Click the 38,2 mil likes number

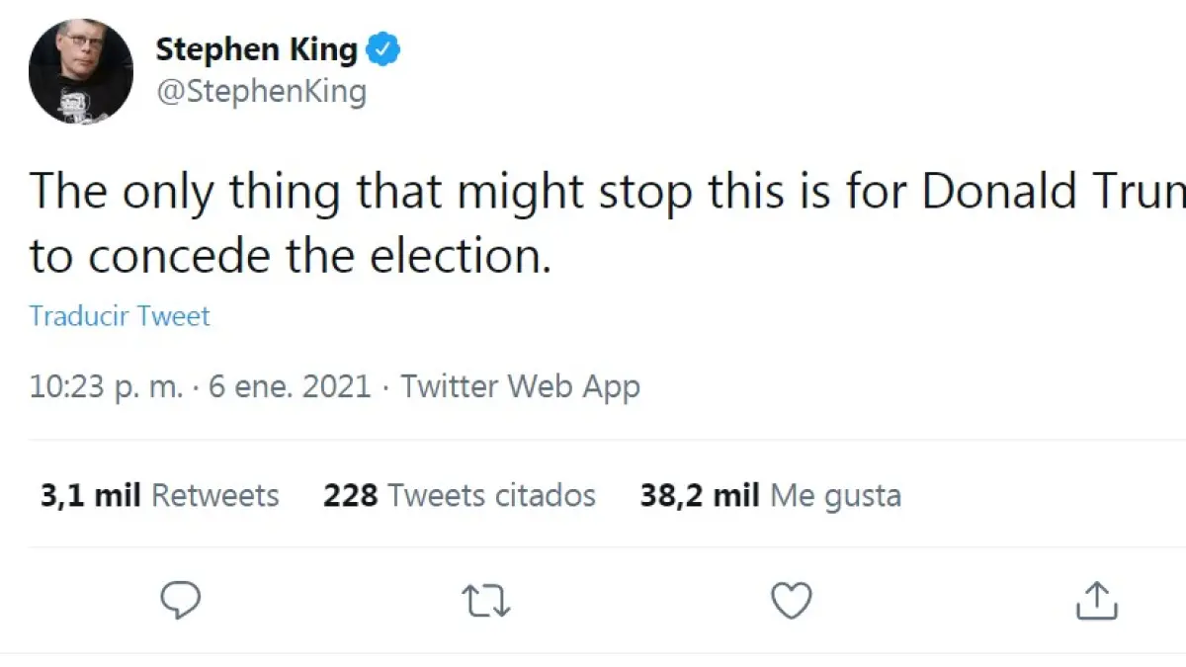click(700, 494)
